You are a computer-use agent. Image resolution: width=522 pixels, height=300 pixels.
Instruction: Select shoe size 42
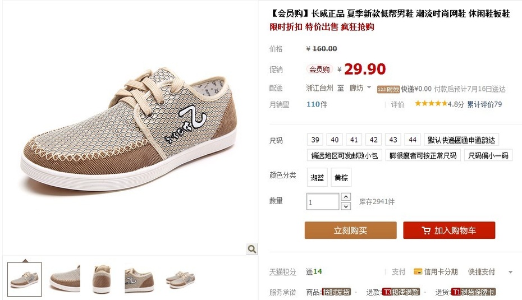coord(373,140)
